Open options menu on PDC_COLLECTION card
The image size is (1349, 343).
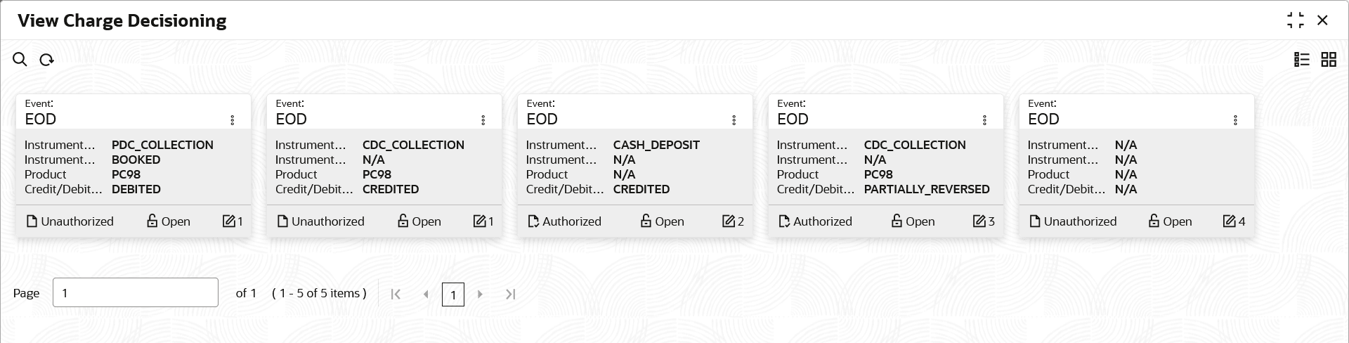tap(233, 120)
